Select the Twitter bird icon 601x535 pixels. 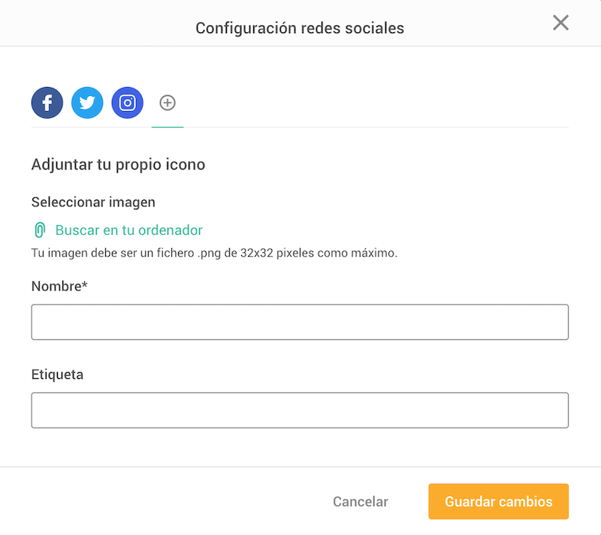pos(87,103)
